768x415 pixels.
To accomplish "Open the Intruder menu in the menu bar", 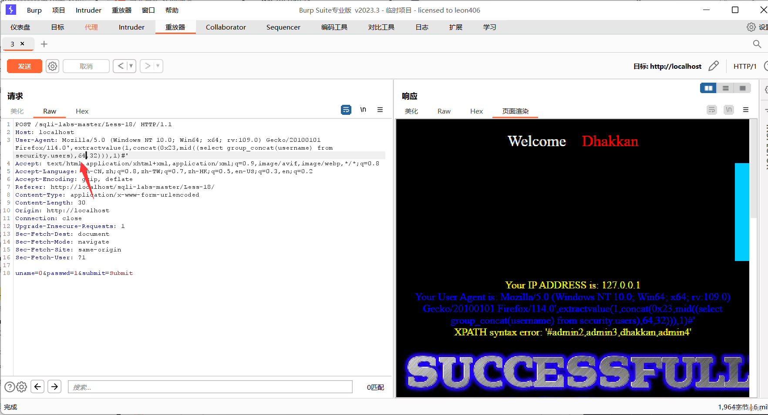I will coord(88,10).
